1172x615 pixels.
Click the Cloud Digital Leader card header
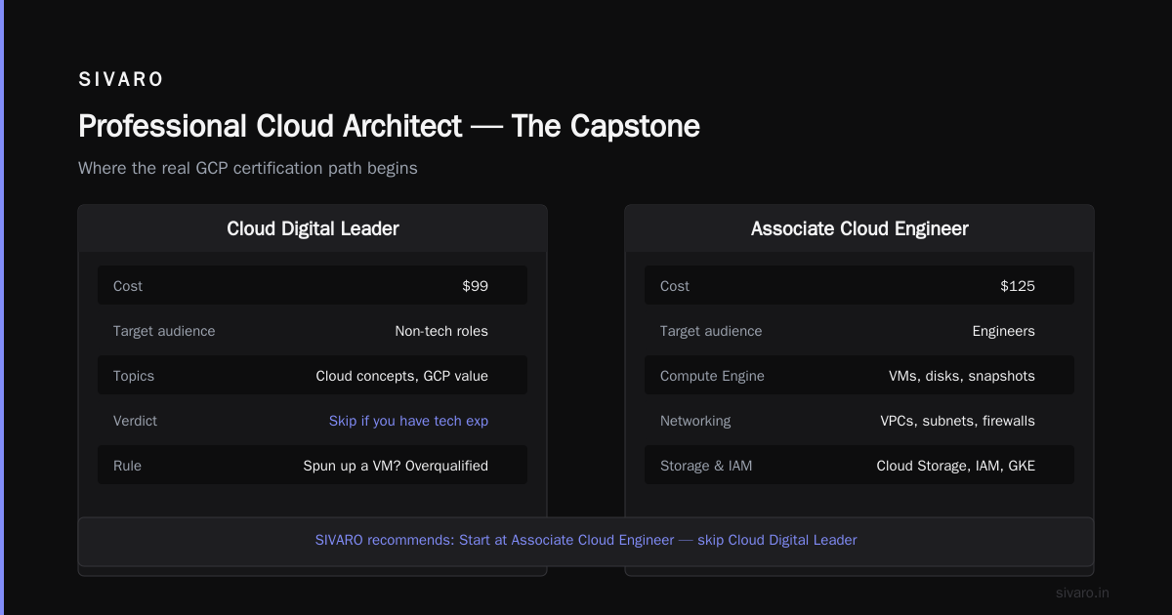313,228
